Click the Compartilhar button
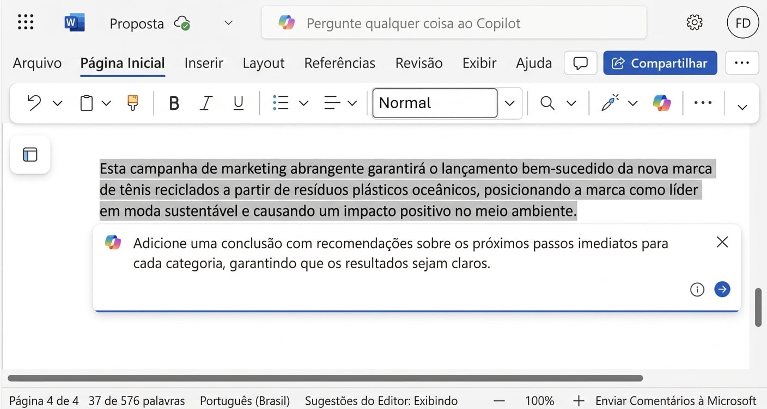This screenshot has width=767, height=409. 660,63
